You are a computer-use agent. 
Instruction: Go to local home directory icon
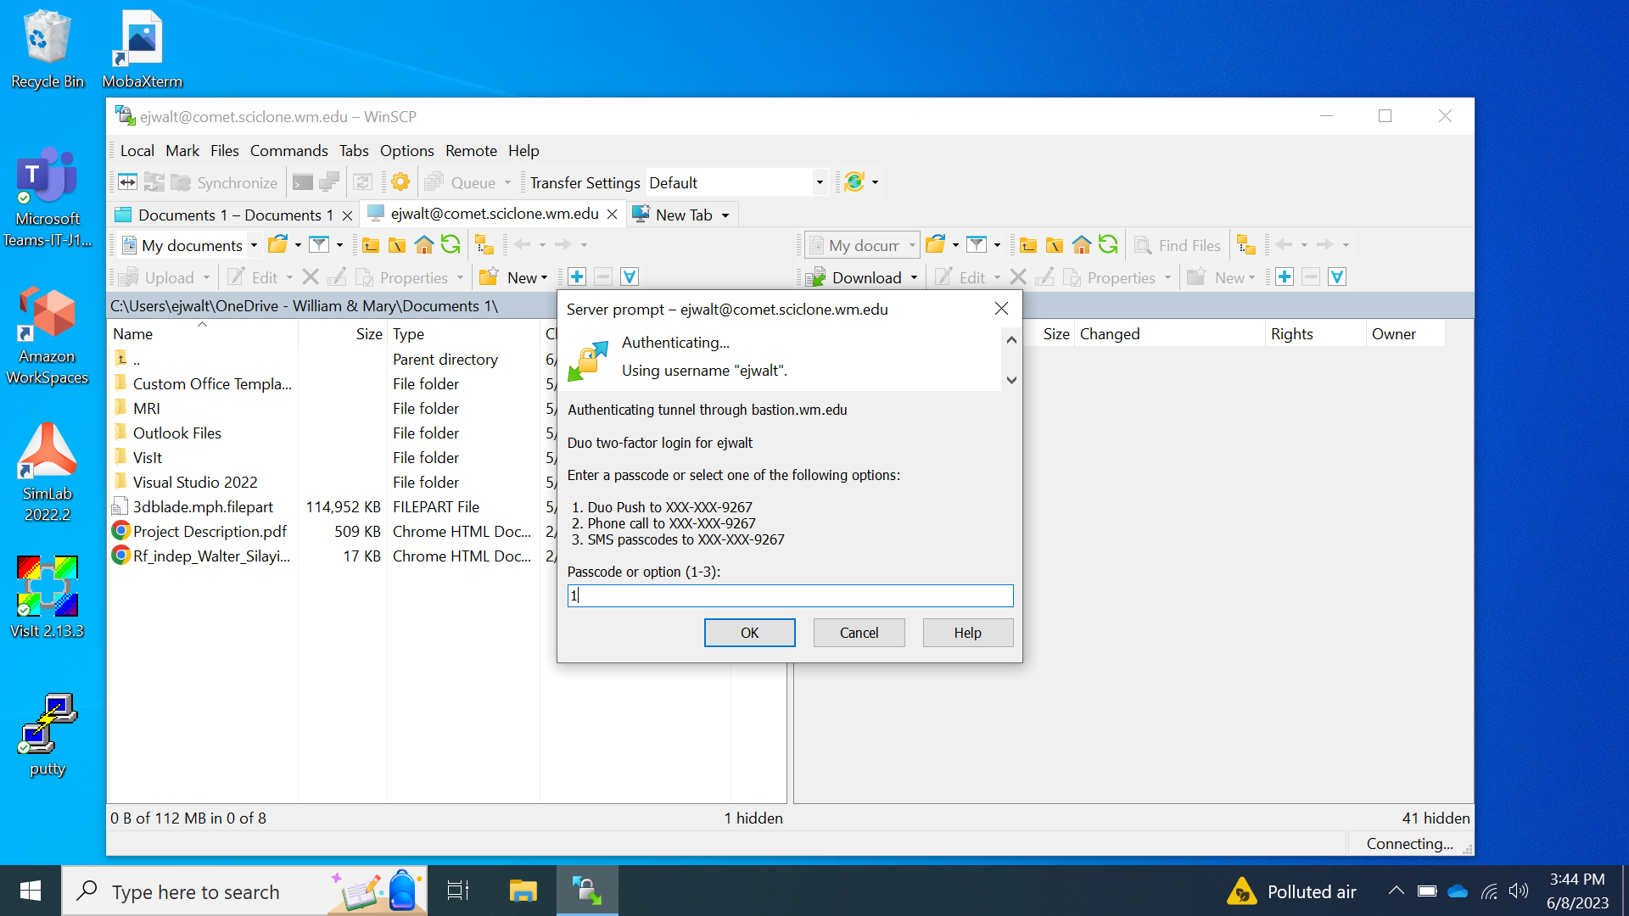[424, 245]
